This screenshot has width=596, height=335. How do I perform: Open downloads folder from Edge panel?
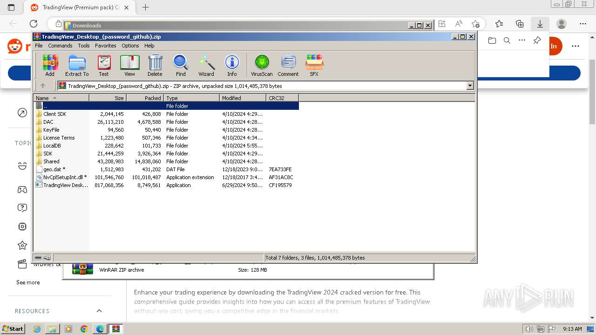coord(492,40)
